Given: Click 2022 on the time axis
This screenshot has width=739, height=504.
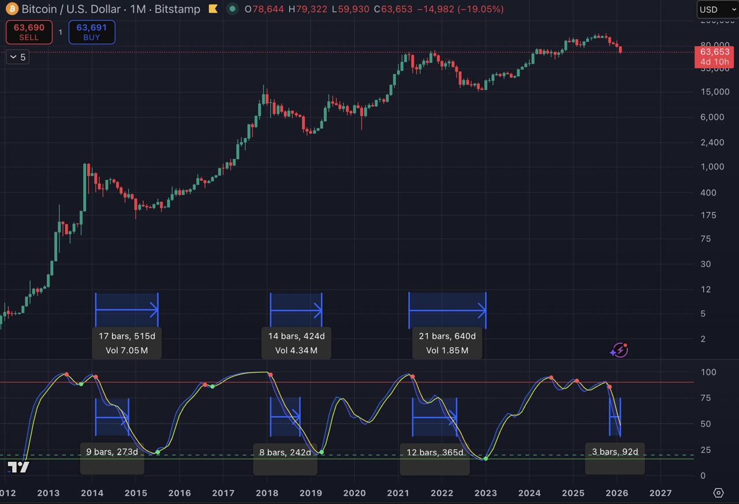Looking at the screenshot, I should 442,493.
